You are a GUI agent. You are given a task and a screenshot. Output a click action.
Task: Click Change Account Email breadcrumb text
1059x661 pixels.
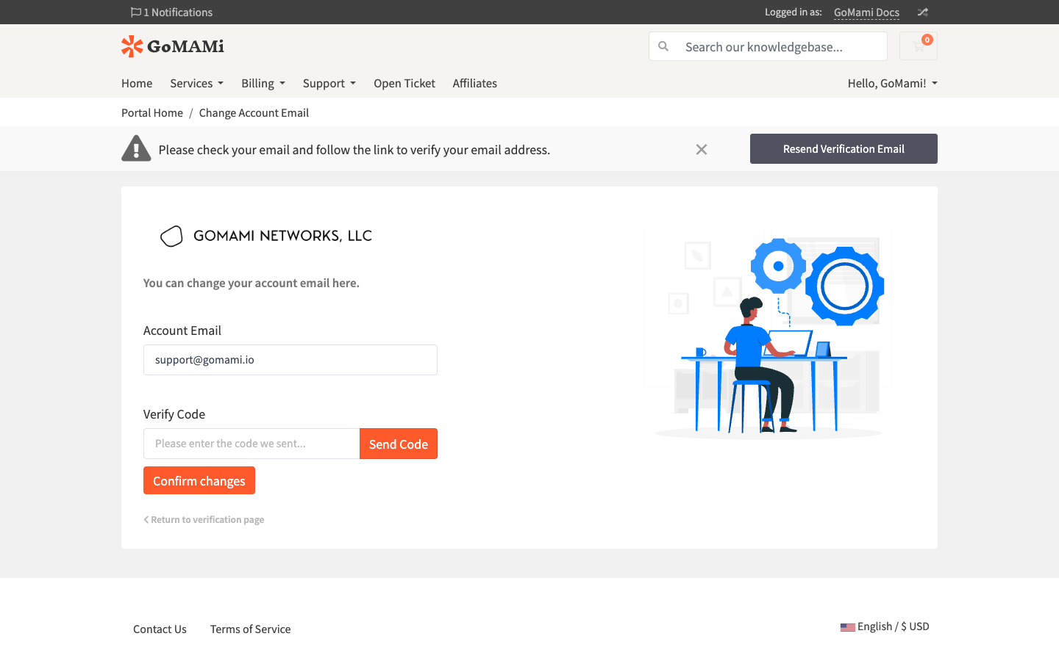(254, 113)
